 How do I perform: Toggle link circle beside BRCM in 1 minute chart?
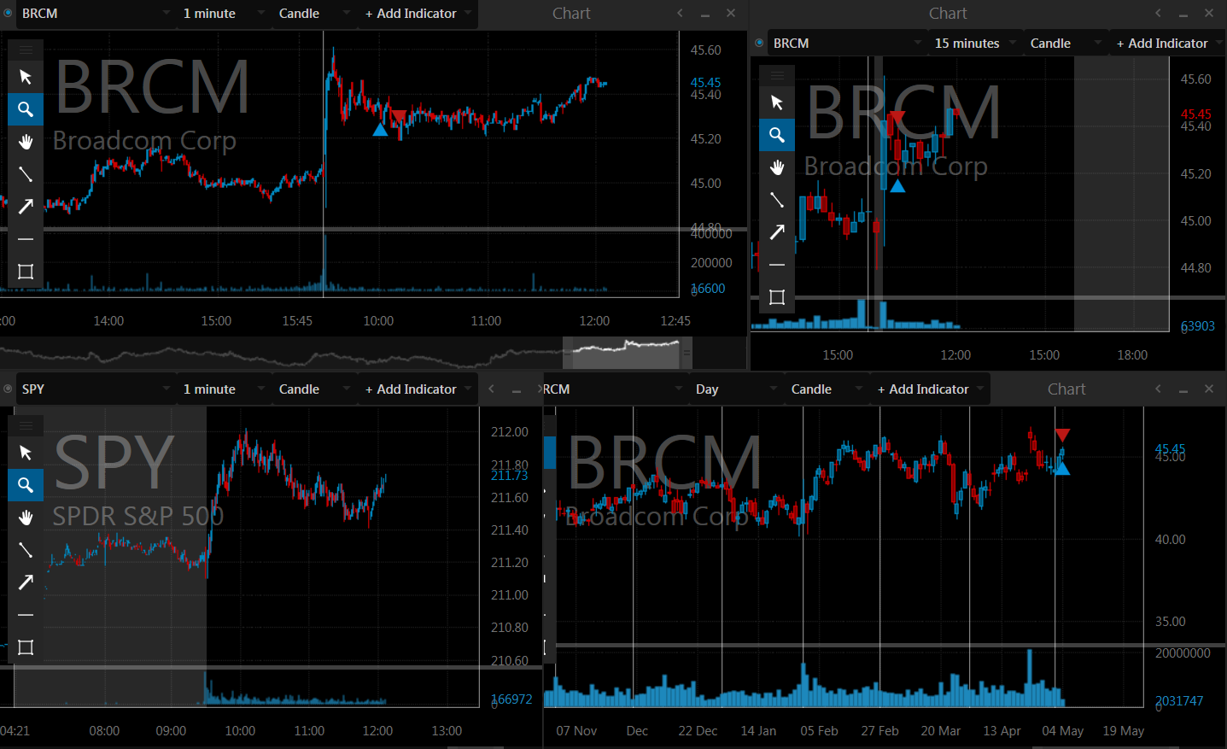(x=8, y=13)
